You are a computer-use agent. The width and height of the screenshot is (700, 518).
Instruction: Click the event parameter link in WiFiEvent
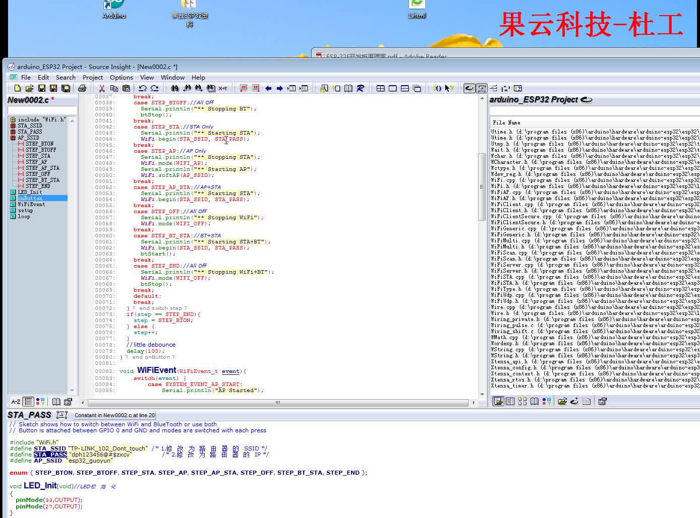(230, 371)
